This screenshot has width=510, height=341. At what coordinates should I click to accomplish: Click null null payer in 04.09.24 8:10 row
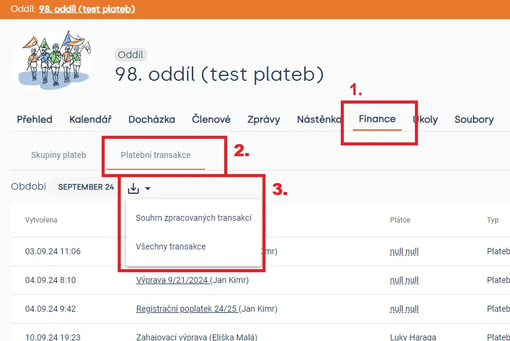pyautogui.click(x=404, y=280)
